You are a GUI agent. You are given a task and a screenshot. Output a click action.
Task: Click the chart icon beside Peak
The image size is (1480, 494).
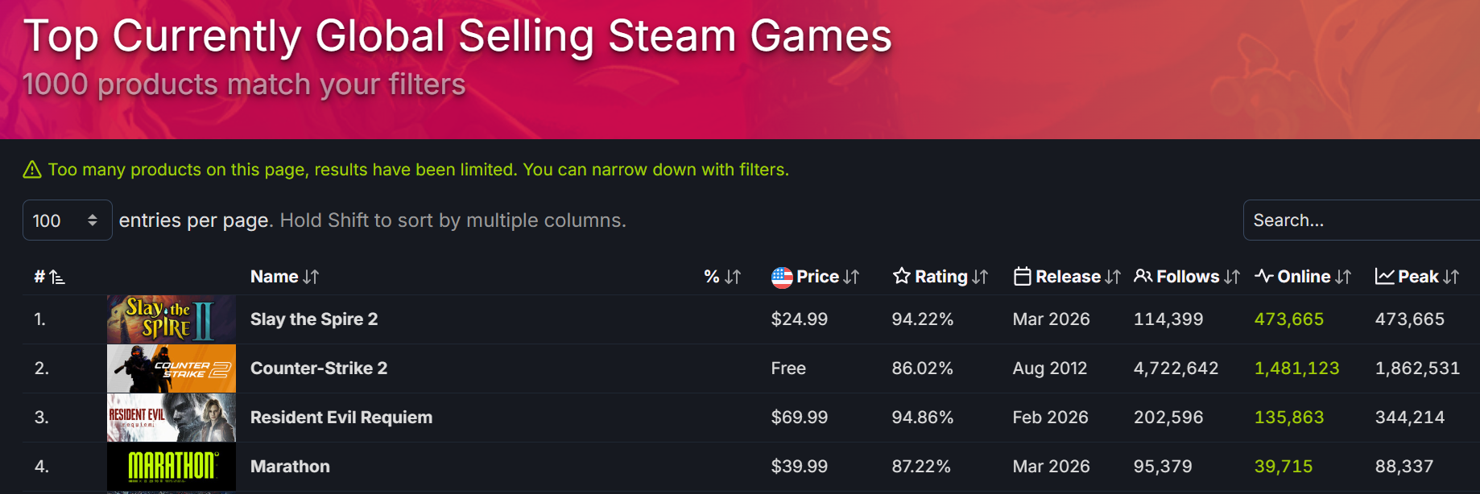1384,277
